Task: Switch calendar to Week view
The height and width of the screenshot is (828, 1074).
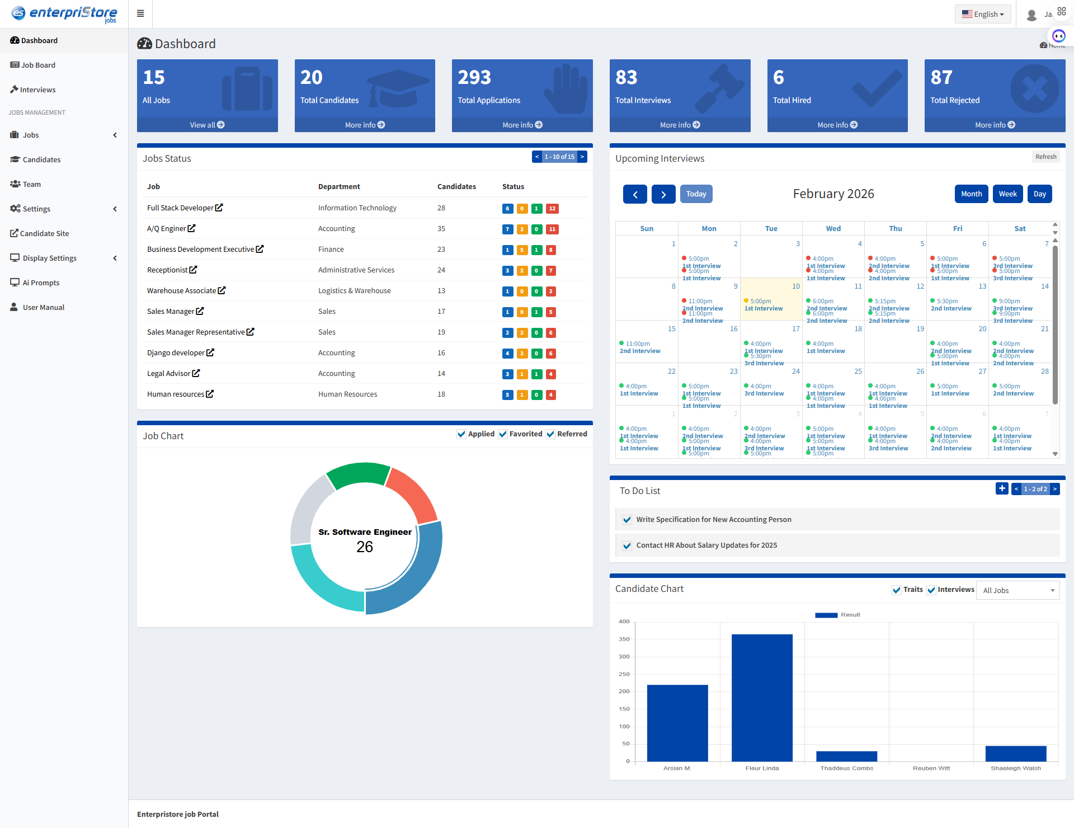Action: click(1007, 194)
